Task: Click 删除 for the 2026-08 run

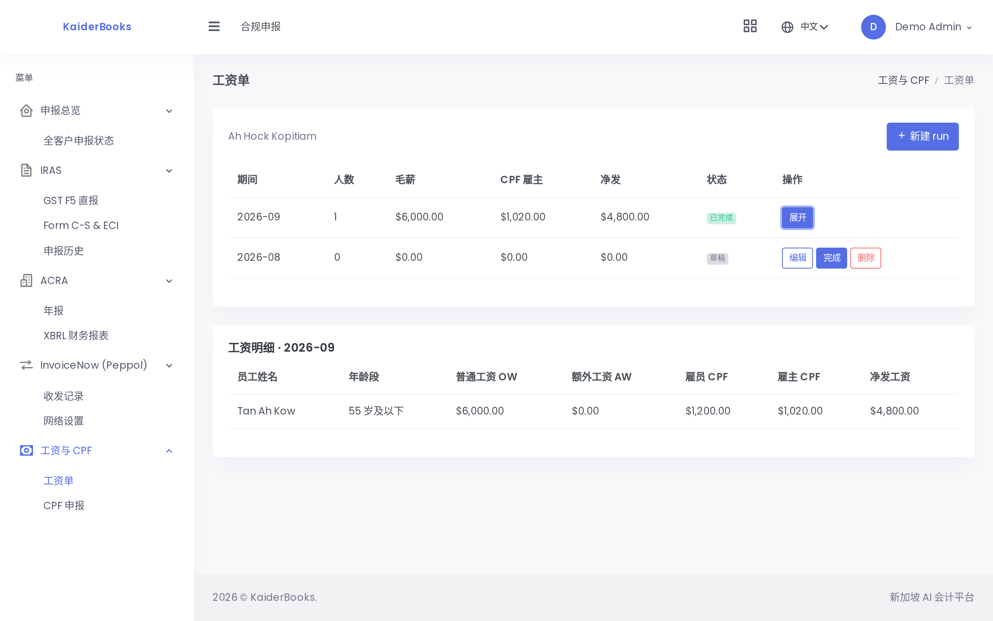Action: (x=865, y=258)
